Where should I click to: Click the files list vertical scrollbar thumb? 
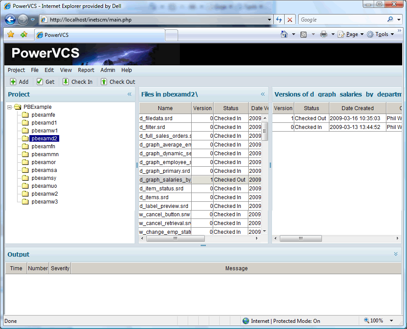(265, 131)
